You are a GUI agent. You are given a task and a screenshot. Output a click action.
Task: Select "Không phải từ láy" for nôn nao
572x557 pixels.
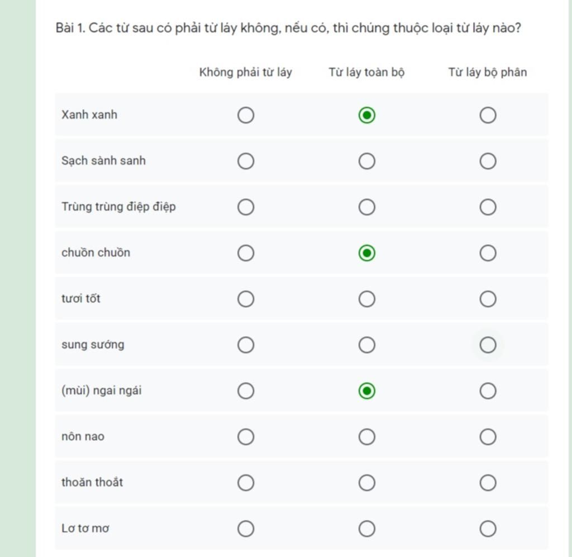coord(246,437)
